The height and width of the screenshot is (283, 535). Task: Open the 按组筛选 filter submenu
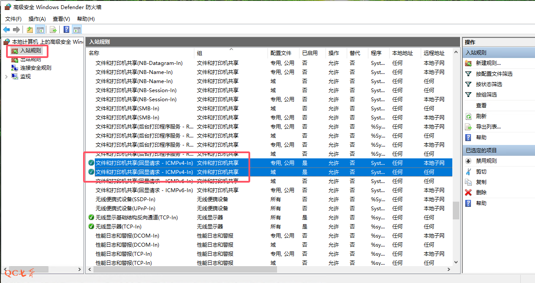[486, 95]
